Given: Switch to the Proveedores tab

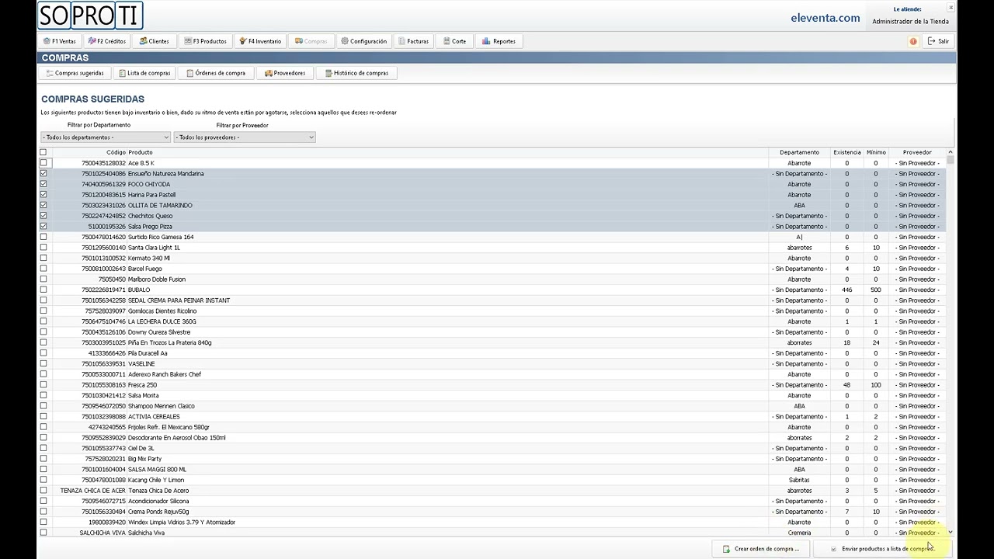Looking at the screenshot, I should pos(284,73).
